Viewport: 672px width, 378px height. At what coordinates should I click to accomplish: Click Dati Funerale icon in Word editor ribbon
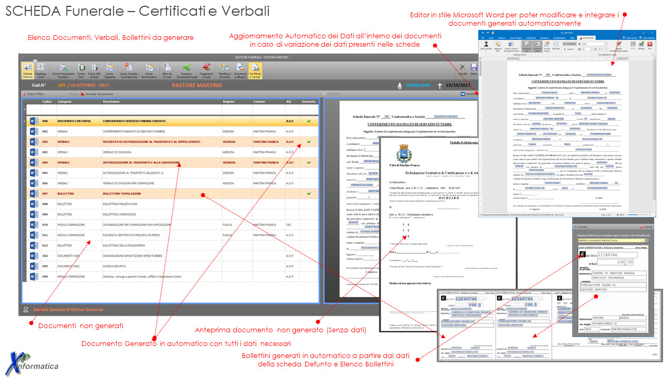486,46
